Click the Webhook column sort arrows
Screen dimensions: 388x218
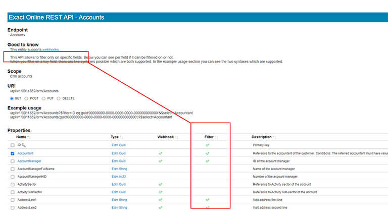coord(177,137)
